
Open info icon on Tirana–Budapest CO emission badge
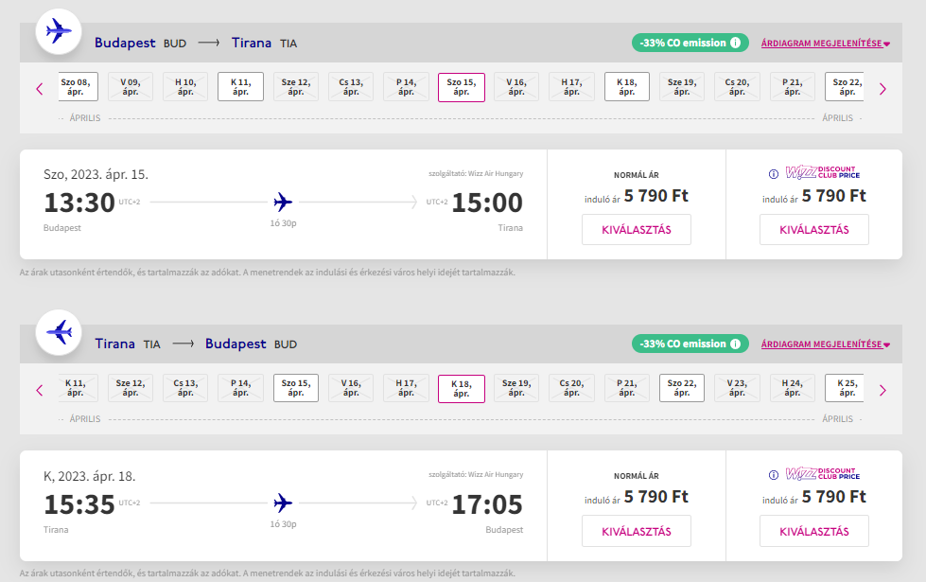pos(735,344)
